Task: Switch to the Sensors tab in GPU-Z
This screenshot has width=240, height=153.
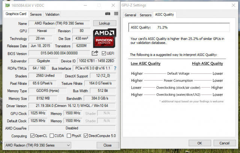Action: [x=36, y=14]
